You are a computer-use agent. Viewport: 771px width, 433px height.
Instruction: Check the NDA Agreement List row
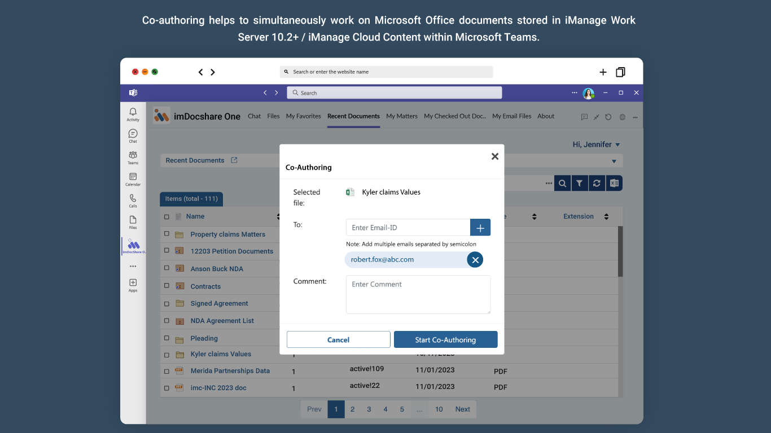coord(167,321)
